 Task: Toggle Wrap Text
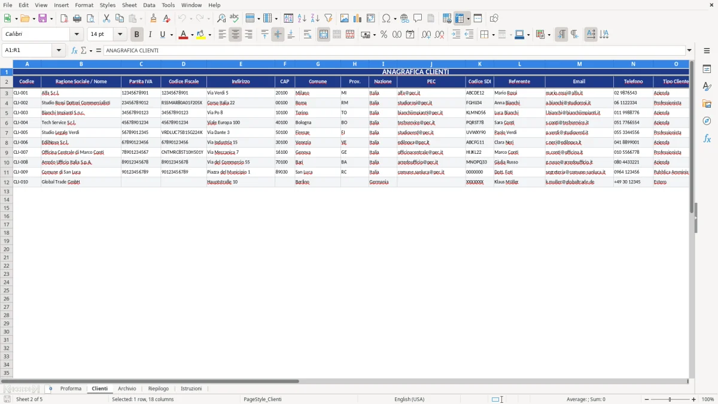pyautogui.click(x=308, y=35)
